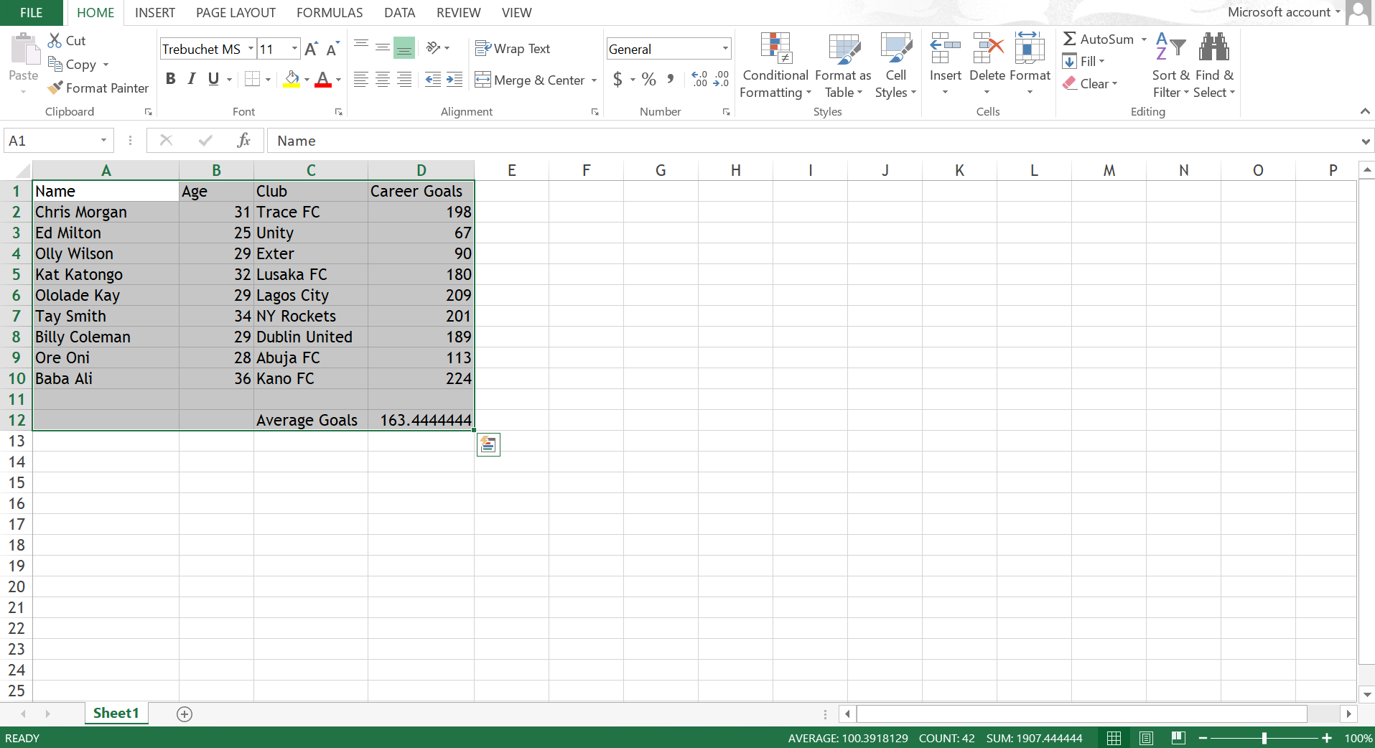Switch to the DATA tab

click(399, 13)
